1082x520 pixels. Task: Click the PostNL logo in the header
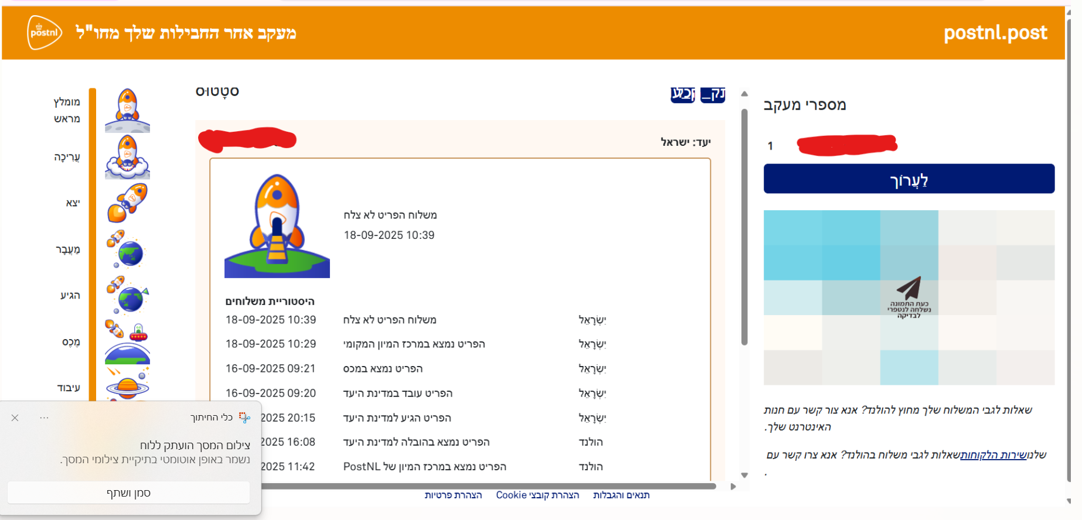pos(45,33)
